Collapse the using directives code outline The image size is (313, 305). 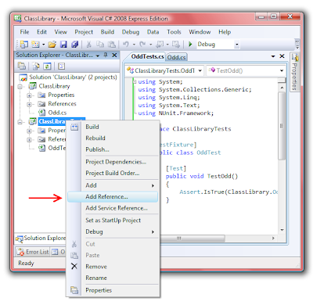tap(135, 81)
